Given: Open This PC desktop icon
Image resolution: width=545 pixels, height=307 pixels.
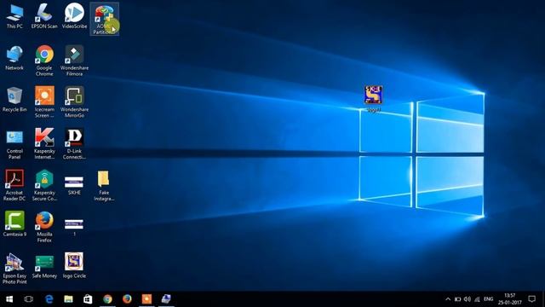Looking at the screenshot, I should tap(14, 16).
